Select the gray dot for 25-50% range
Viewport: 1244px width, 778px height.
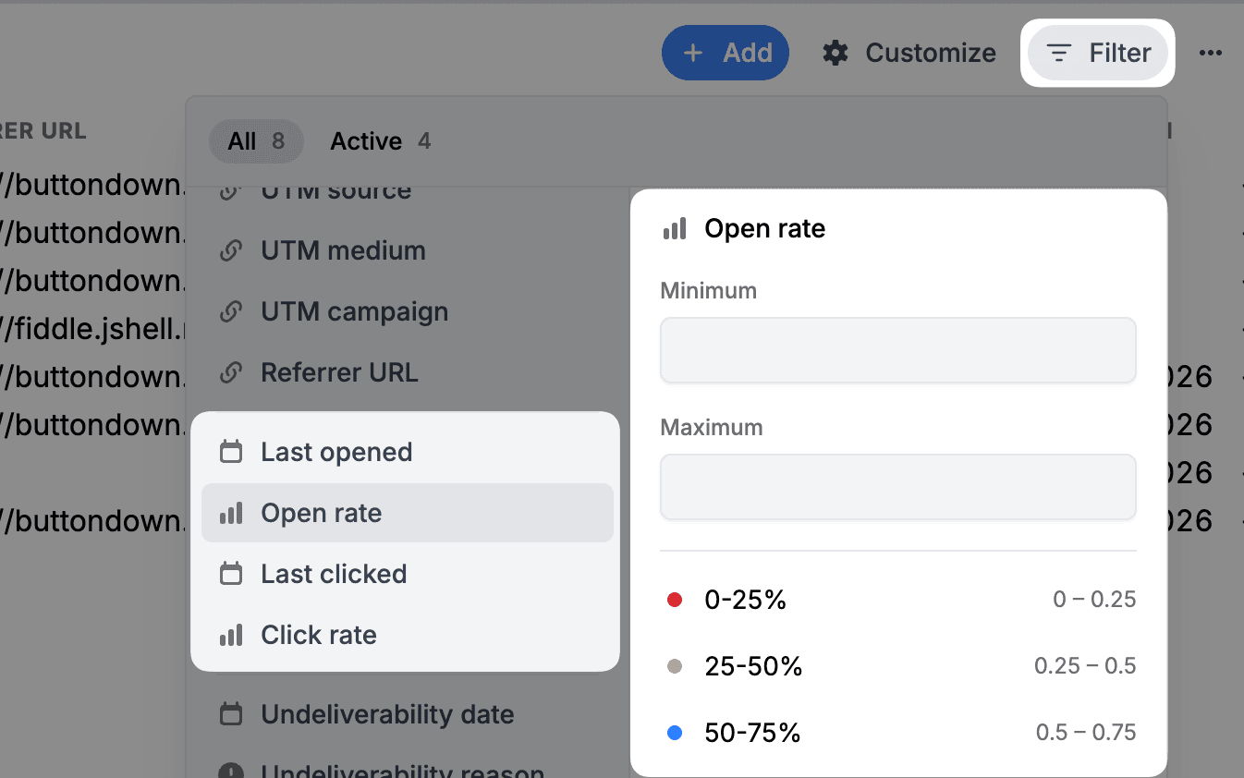point(675,665)
